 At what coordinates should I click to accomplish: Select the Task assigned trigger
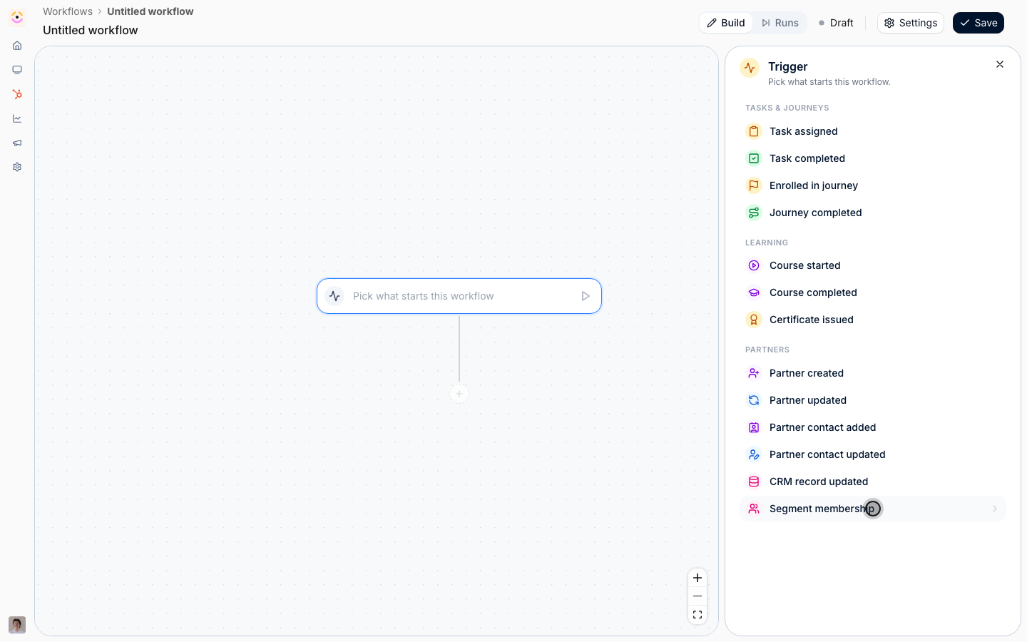click(x=873, y=131)
